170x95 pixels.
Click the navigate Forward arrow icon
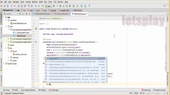[x=39, y=6]
